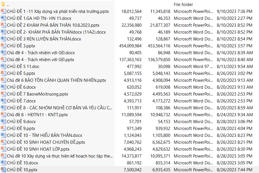Select the highlighted file CHỦ ĐỀ 10.pptx
The image size is (259, 173).
tap(22, 170)
